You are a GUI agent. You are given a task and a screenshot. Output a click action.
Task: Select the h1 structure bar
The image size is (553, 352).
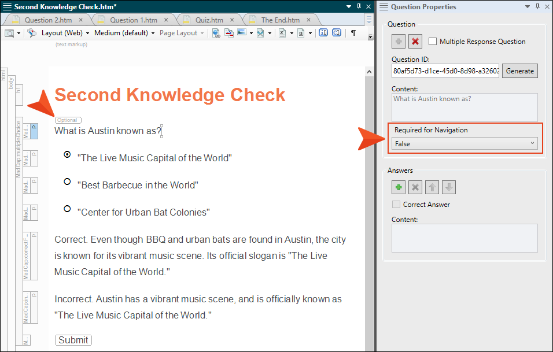[x=19, y=95]
